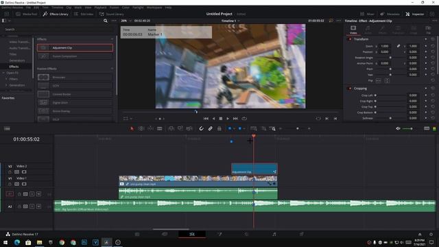
Task: Open the File menu
Action: 28,8
